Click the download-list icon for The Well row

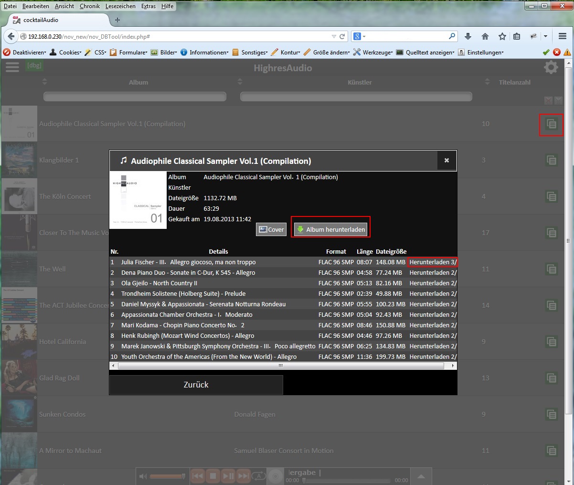pos(552,269)
